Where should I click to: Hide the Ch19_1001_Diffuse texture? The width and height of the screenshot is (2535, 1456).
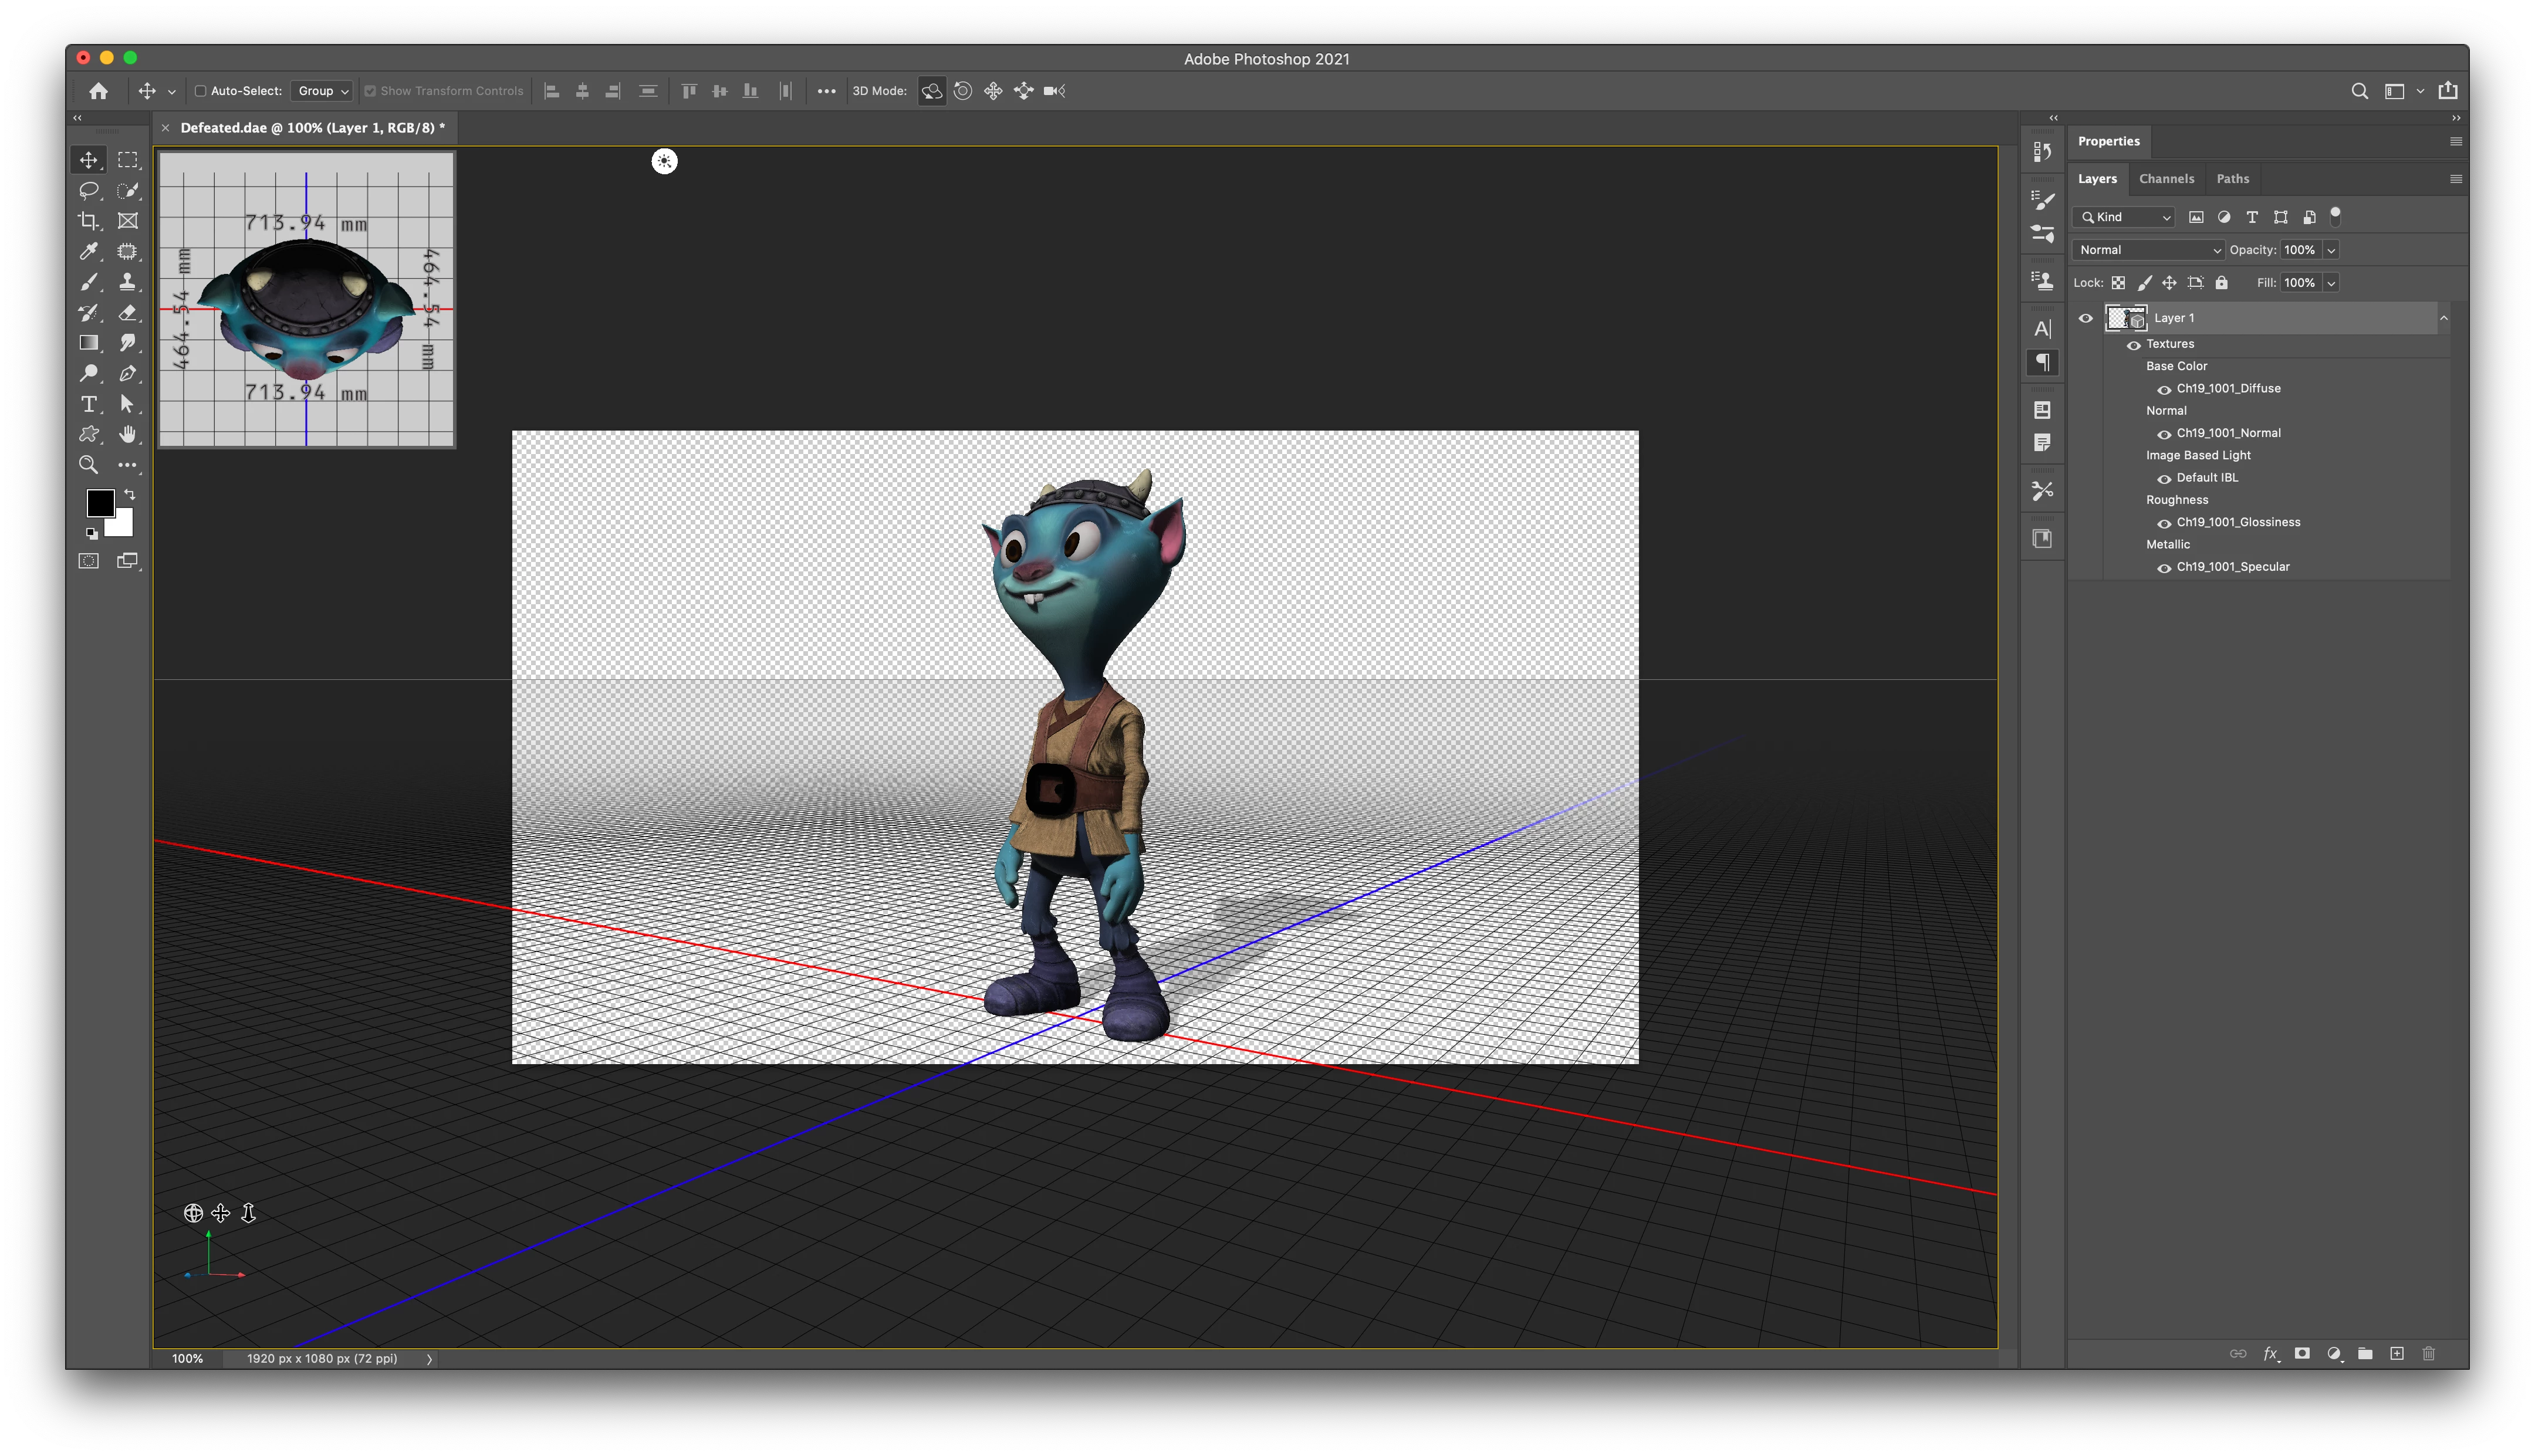tap(2164, 389)
